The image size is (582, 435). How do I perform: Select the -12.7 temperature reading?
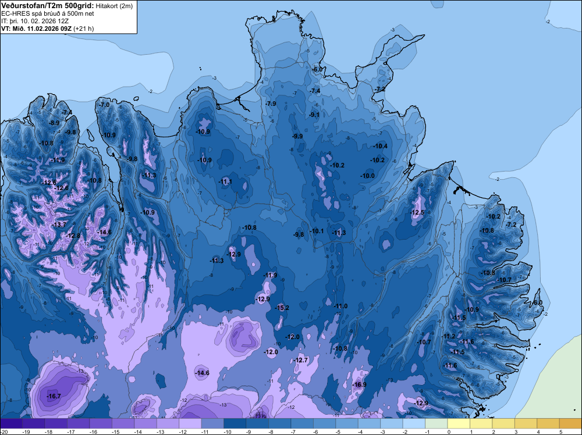(x=301, y=360)
